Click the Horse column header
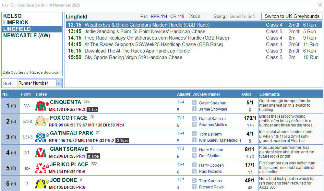 click(41, 94)
